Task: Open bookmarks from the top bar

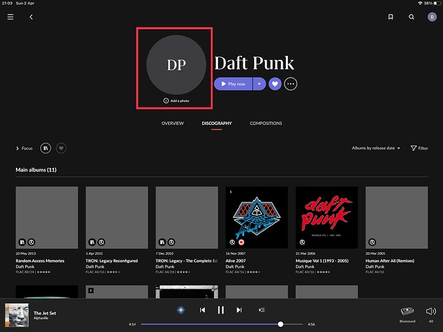Action: click(x=391, y=17)
